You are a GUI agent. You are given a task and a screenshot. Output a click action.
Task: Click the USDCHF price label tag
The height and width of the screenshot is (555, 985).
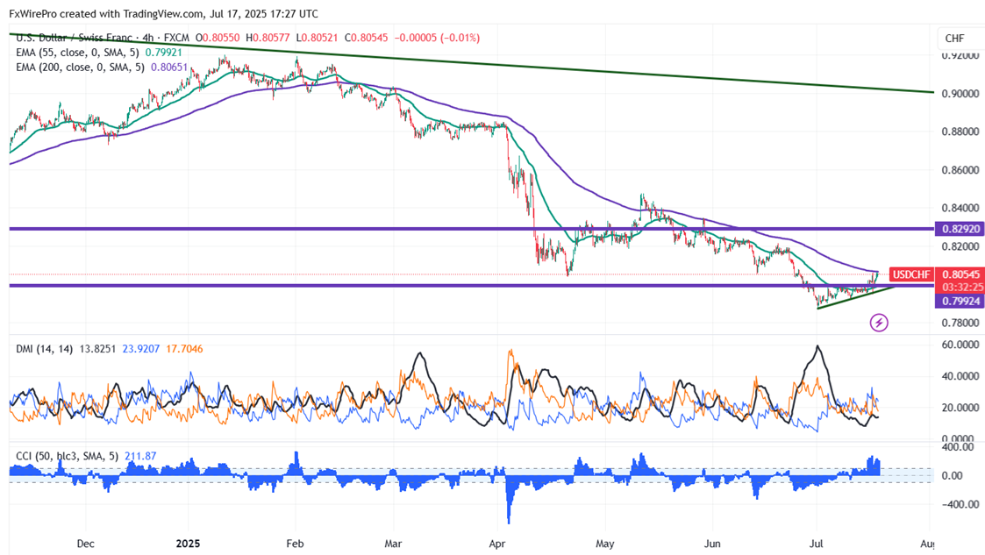point(910,274)
